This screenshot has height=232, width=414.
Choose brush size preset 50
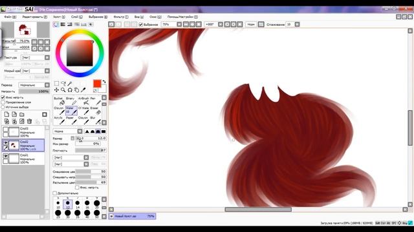[x=96, y=214]
